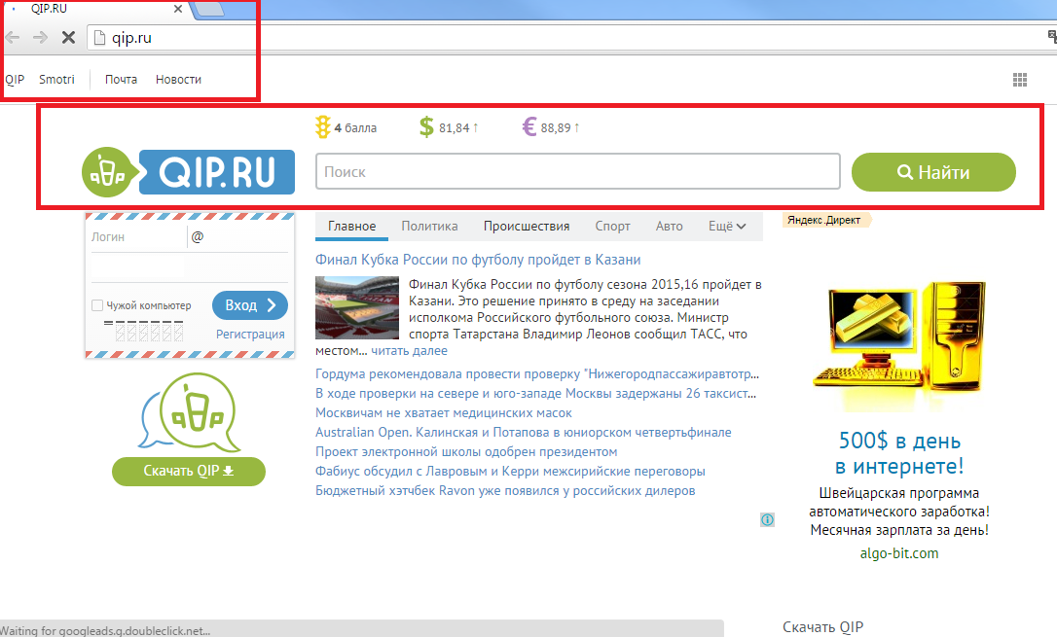The image size is (1057, 637).
Task: Open Australian Open Калинская и Потапова link
Action: click(x=523, y=433)
